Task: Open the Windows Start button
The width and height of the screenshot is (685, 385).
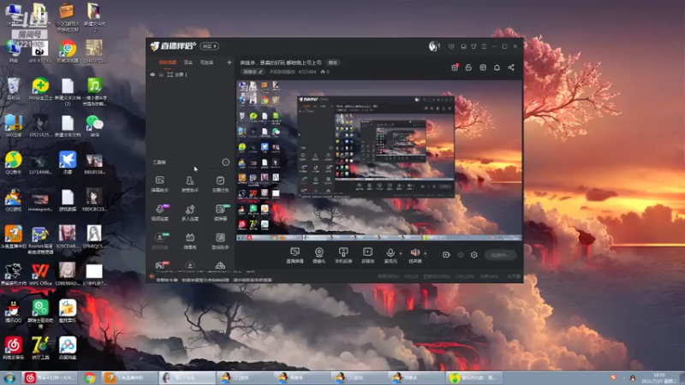Action: coord(9,378)
